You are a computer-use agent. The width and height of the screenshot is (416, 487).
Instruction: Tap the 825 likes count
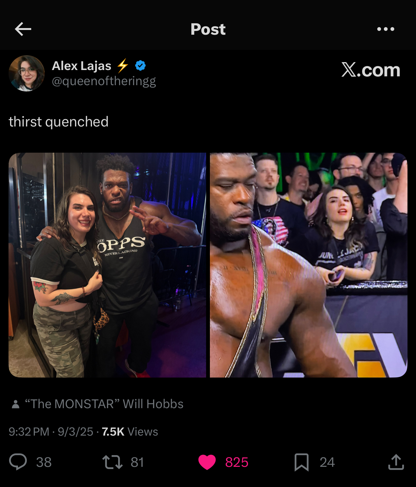point(237,462)
